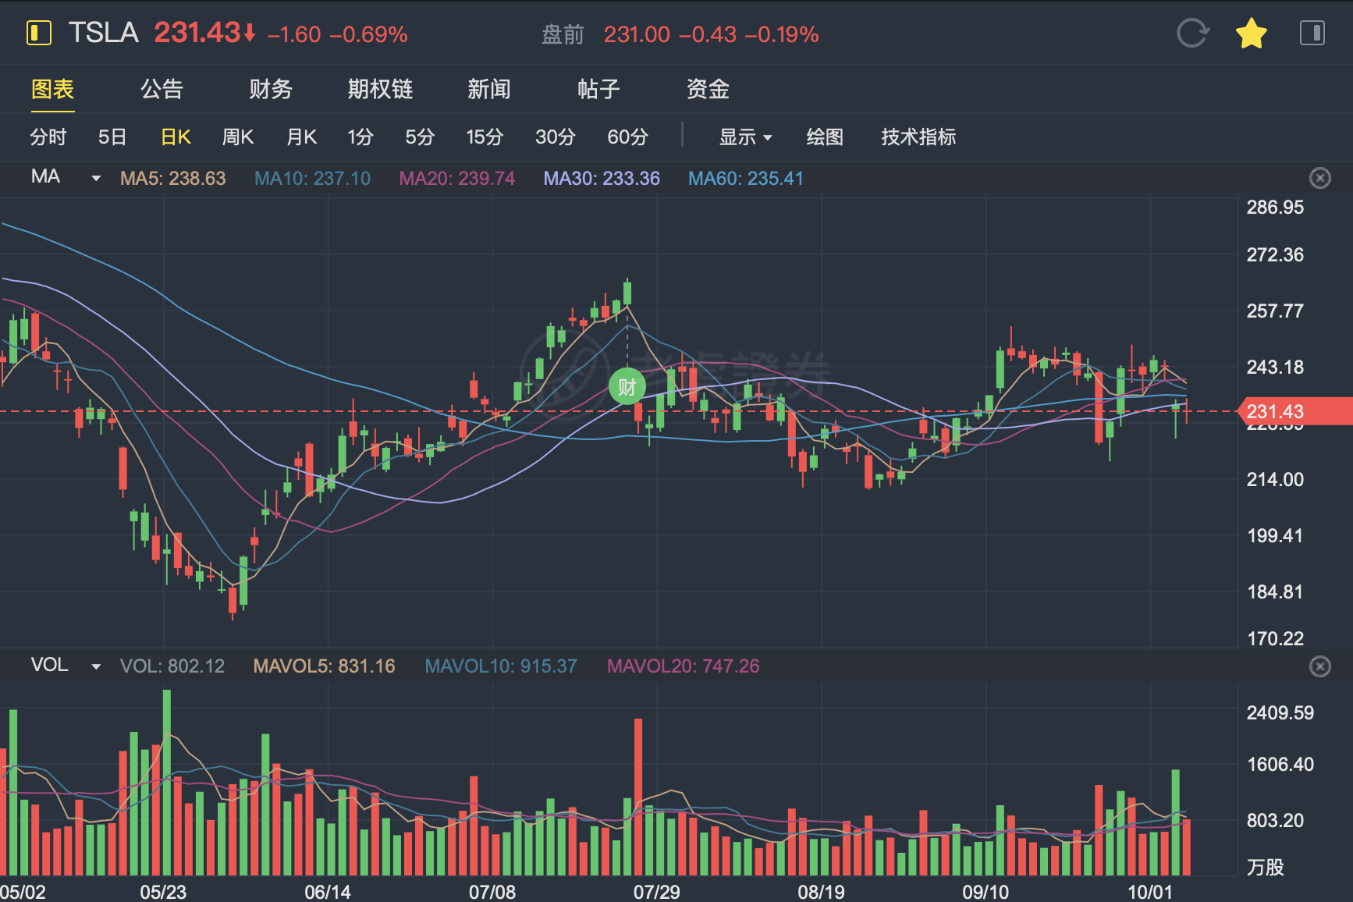The height and width of the screenshot is (902, 1353).
Task: Click the 170.22 price axis label
Action: 1275,639
